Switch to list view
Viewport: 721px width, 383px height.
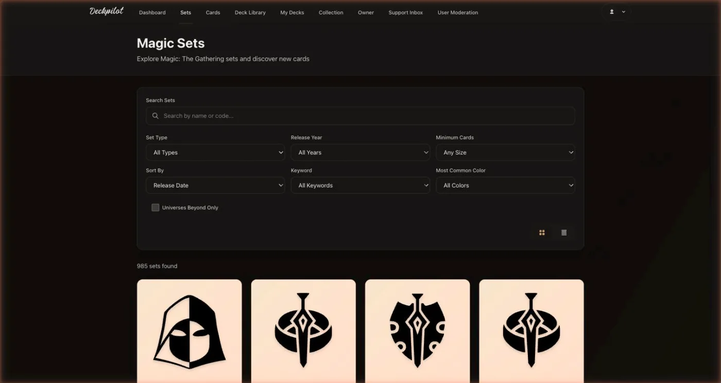pos(564,233)
